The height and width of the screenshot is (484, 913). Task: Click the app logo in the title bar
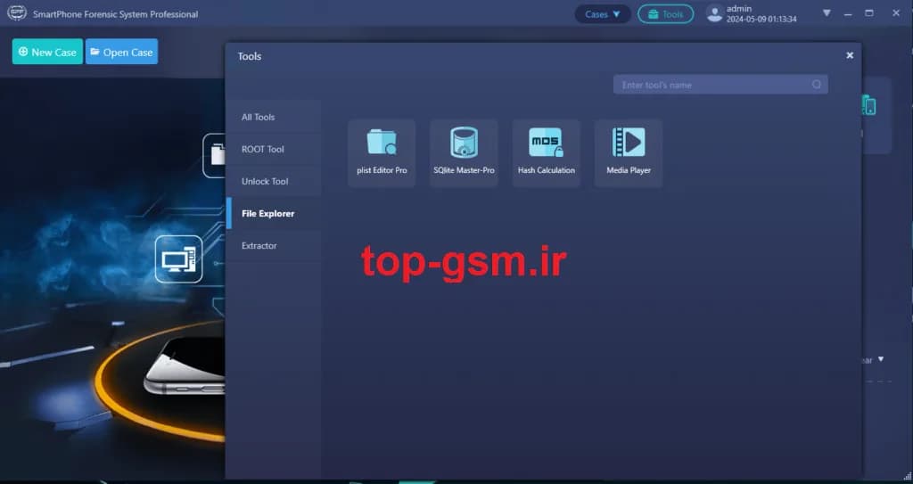click(x=16, y=12)
